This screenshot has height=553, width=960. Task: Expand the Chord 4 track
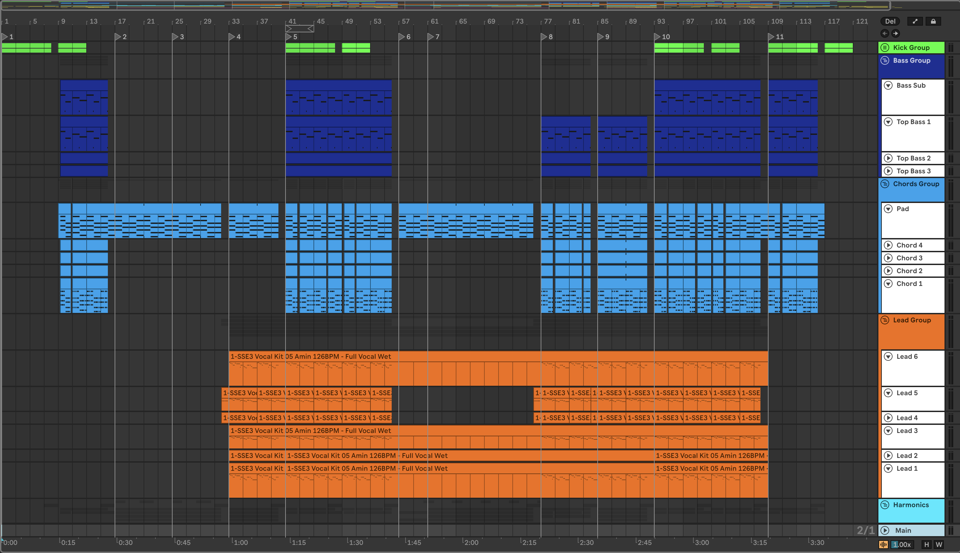[x=888, y=245]
